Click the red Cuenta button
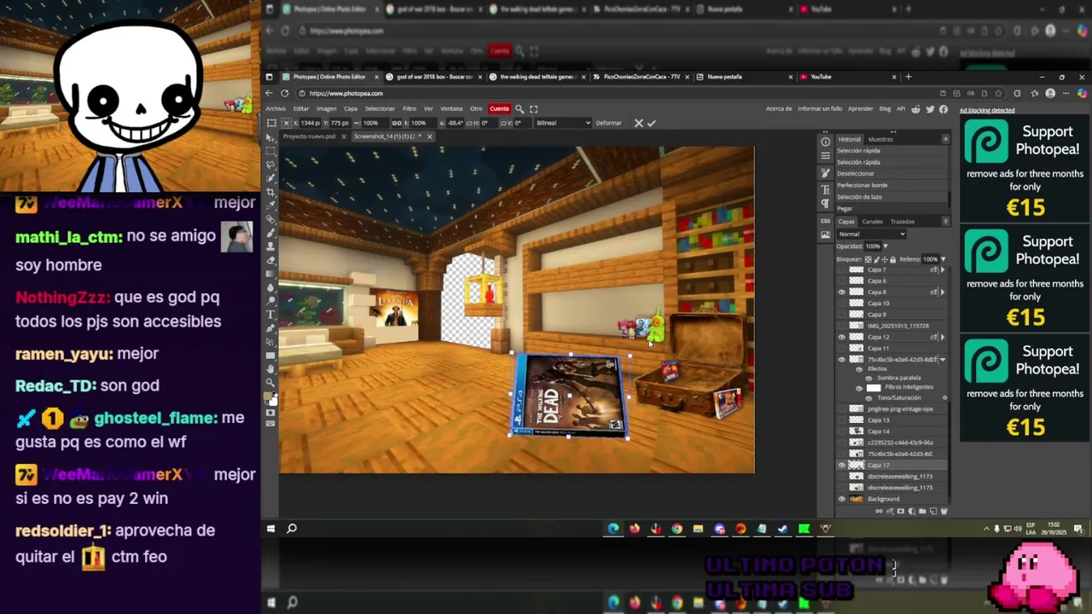The width and height of the screenshot is (1092, 614). [x=499, y=108]
